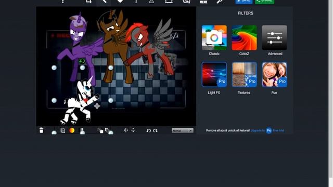Select the brown unicorn pony on canvas

pyautogui.click(x=114, y=47)
